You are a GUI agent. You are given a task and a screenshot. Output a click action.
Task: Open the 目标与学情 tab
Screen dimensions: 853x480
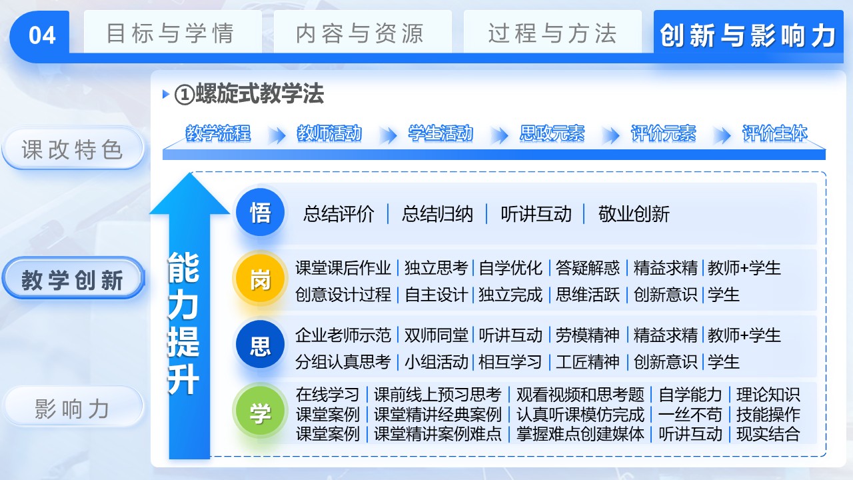click(x=171, y=33)
